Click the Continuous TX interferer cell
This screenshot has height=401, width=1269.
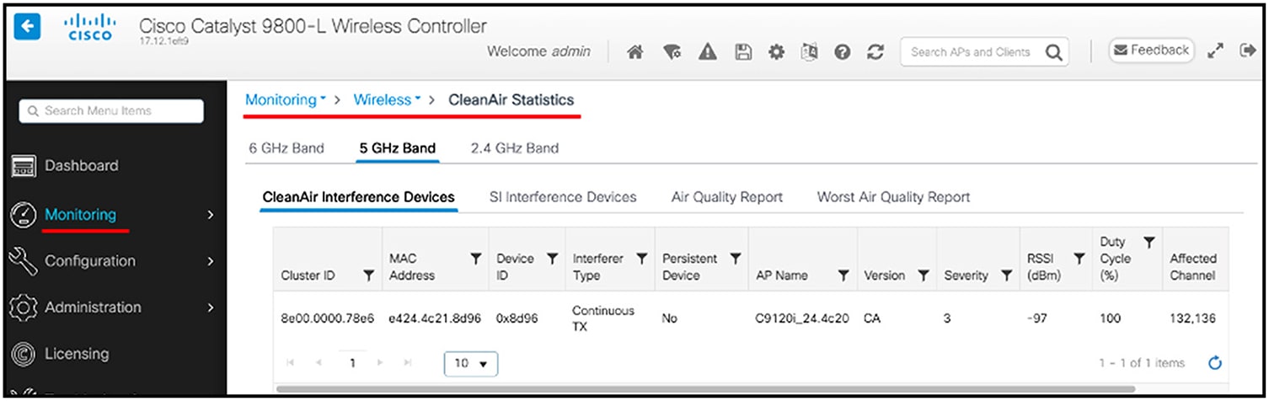click(x=603, y=318)
